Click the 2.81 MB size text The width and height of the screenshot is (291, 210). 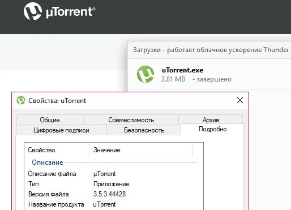173,79
